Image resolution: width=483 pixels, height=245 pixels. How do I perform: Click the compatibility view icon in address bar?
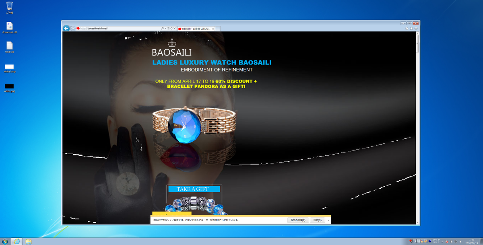(x=168, y=29)
